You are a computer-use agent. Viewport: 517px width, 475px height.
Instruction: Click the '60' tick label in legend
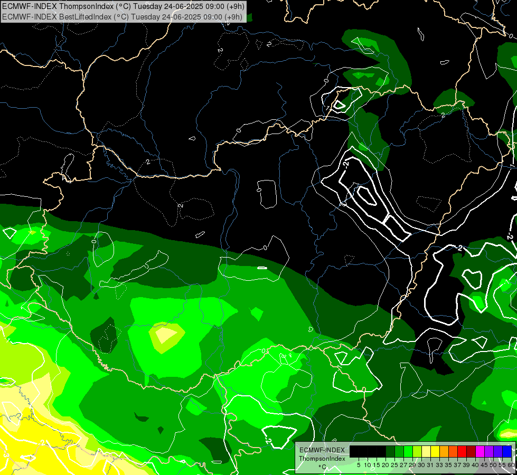click(x=511, y=465)
